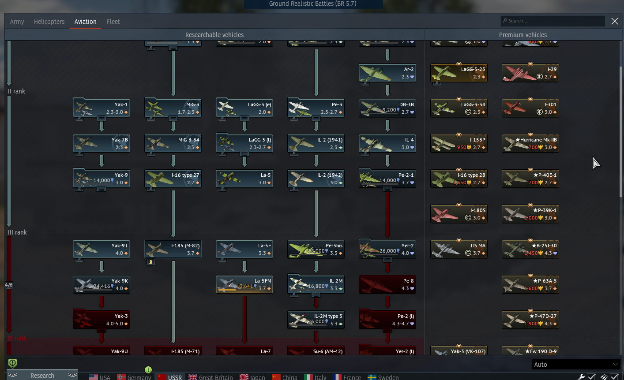Image resolution: width=624 pixels, height=380 pixels.
Task: Select the Ar-2 bomber card
Action: coord(387,73)
